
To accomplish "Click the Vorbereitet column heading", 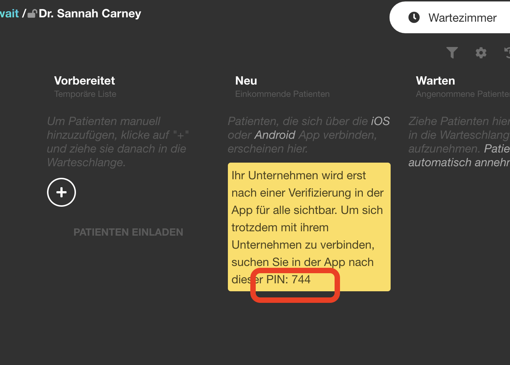I will click(84, 81).
